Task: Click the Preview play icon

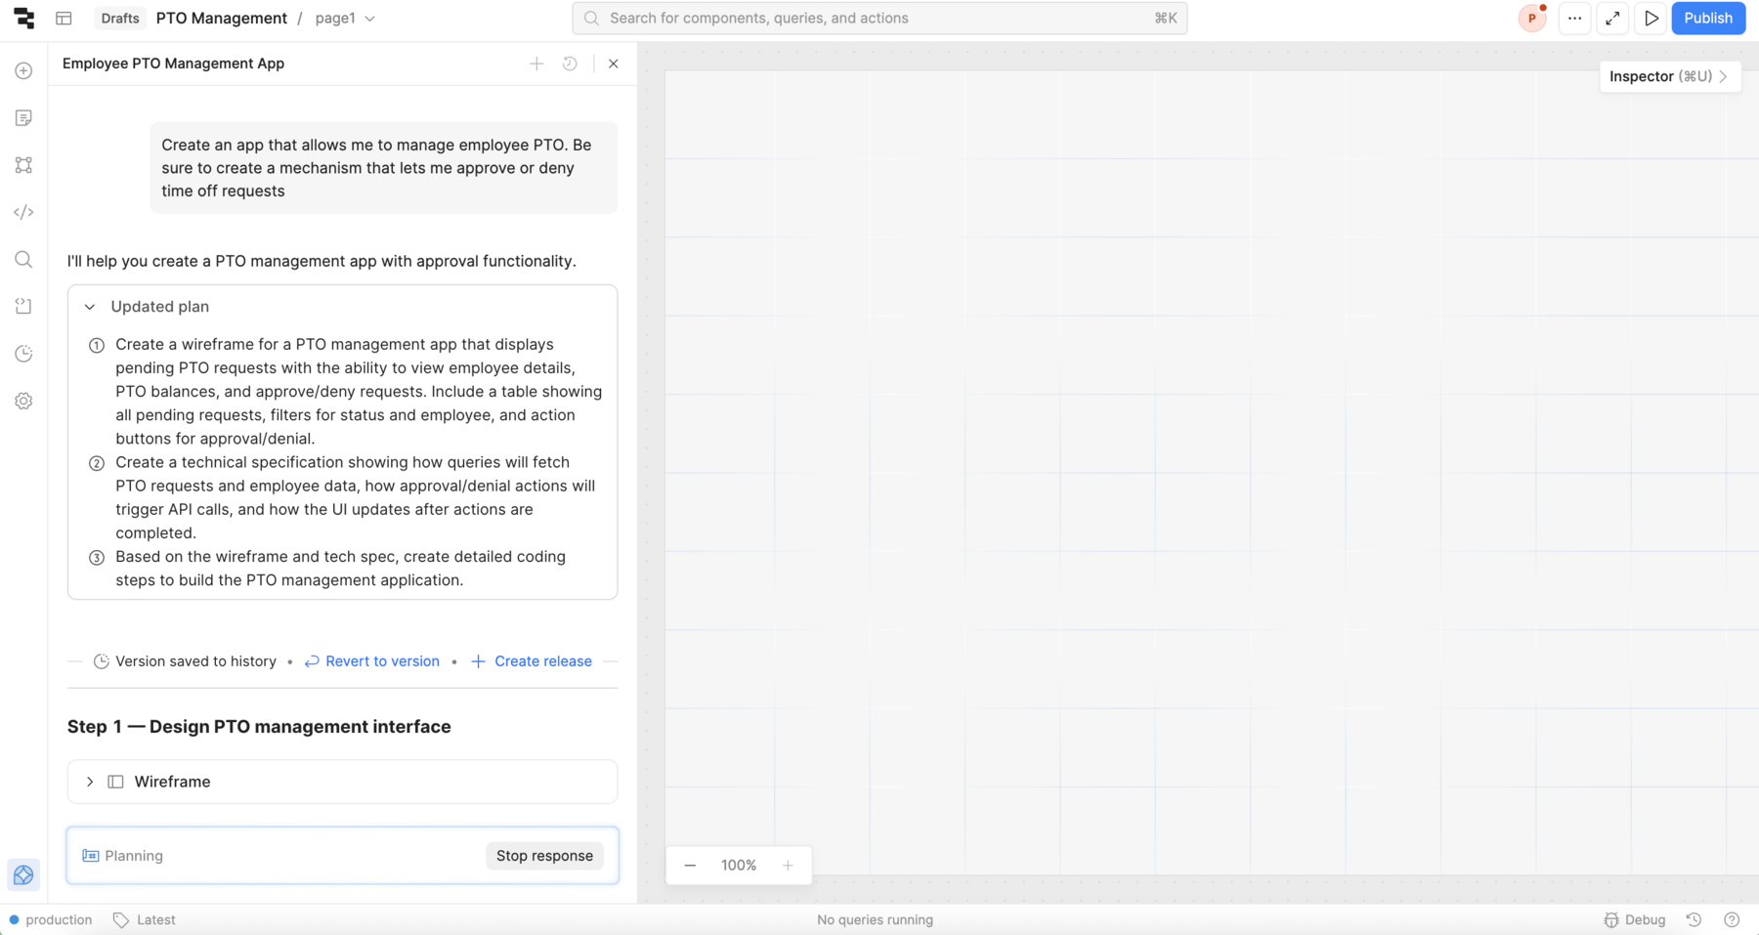Action: coord(1651,19)
